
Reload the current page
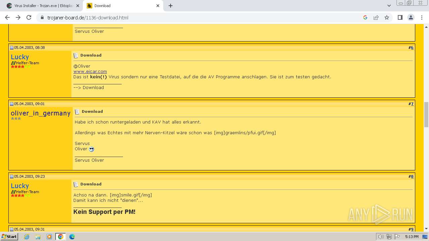tap(29, 17)
